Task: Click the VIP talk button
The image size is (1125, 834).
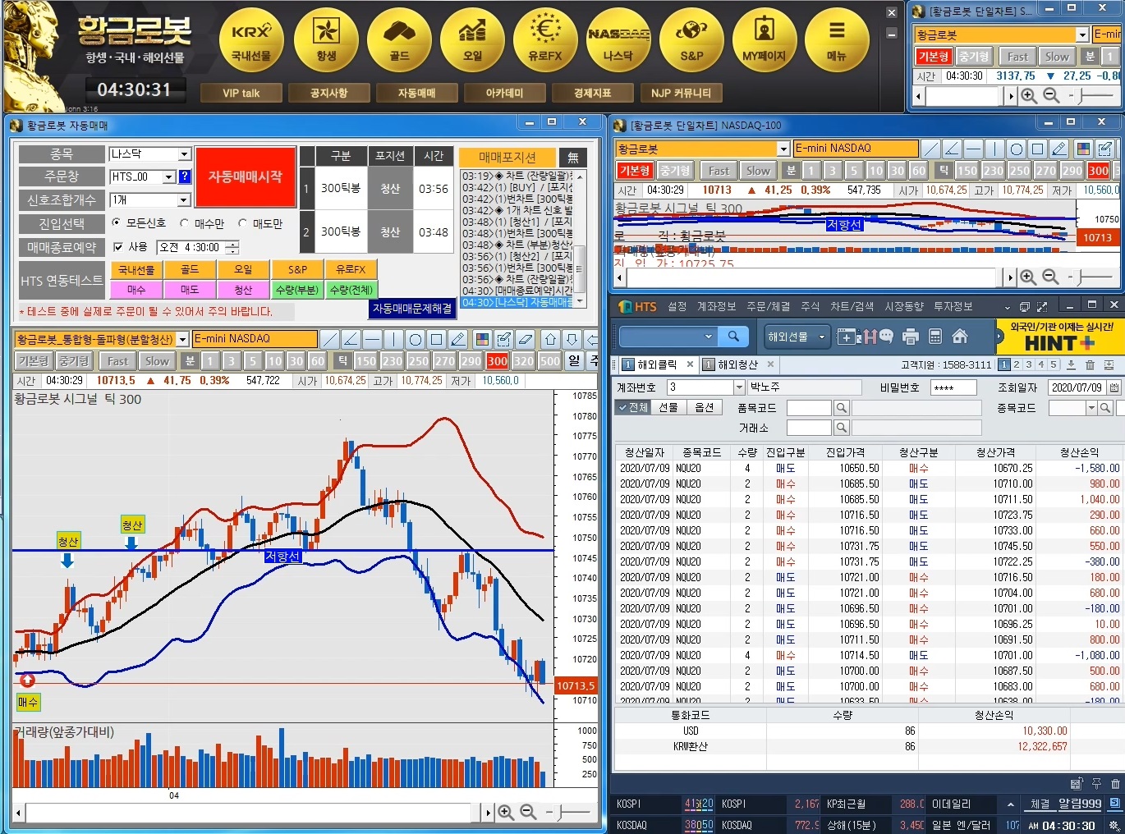Action: pos(241,93)
